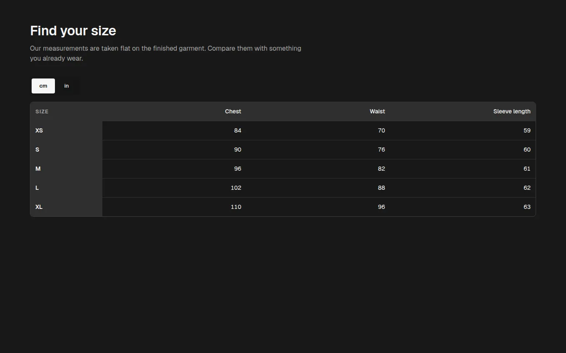
Task: Switch units to cm
Action: 43,86
